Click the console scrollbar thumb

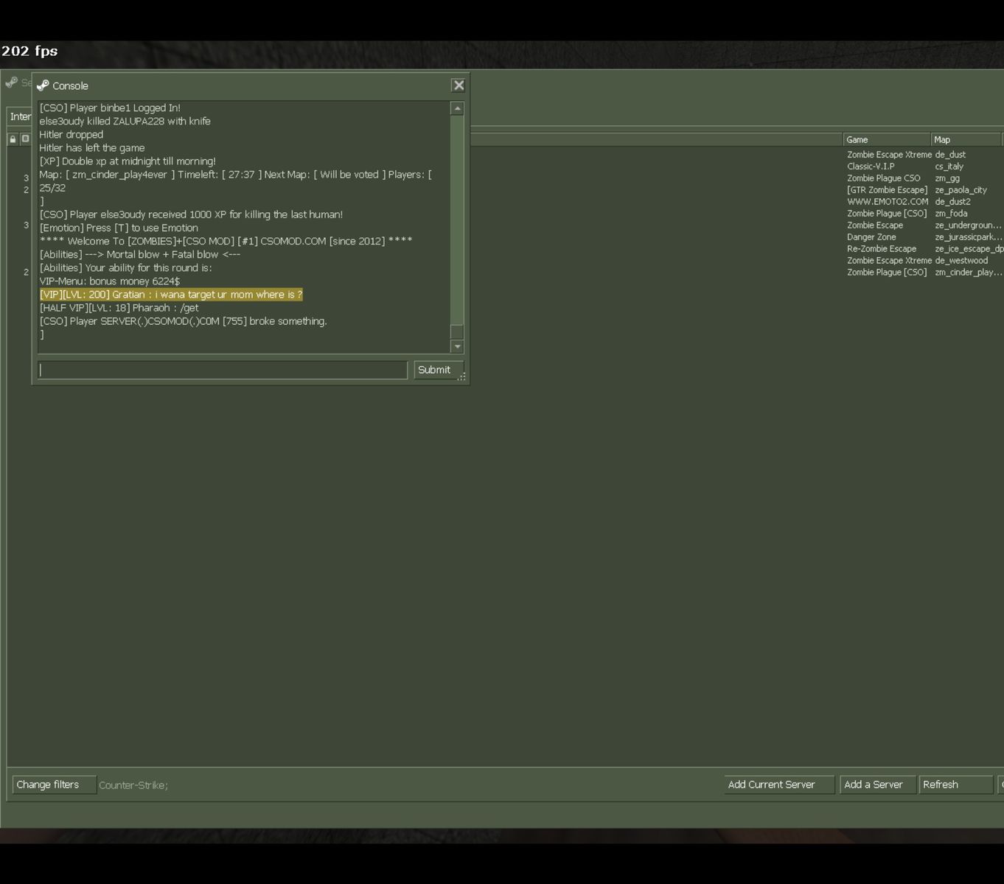tap(457, 331)
